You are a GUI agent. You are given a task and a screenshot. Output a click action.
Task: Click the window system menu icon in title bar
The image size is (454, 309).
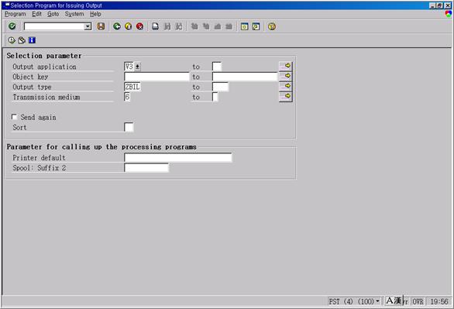point(7,5)
